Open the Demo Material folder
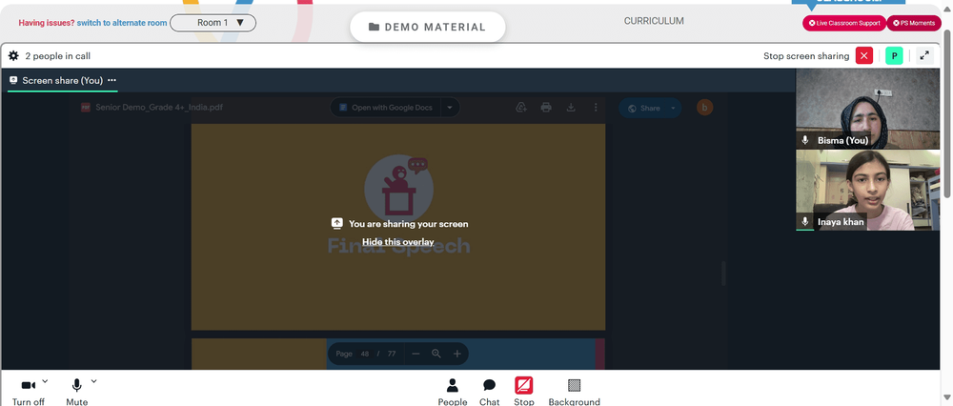The height and width of the screenshot is (406, 953). pos(428,27)
